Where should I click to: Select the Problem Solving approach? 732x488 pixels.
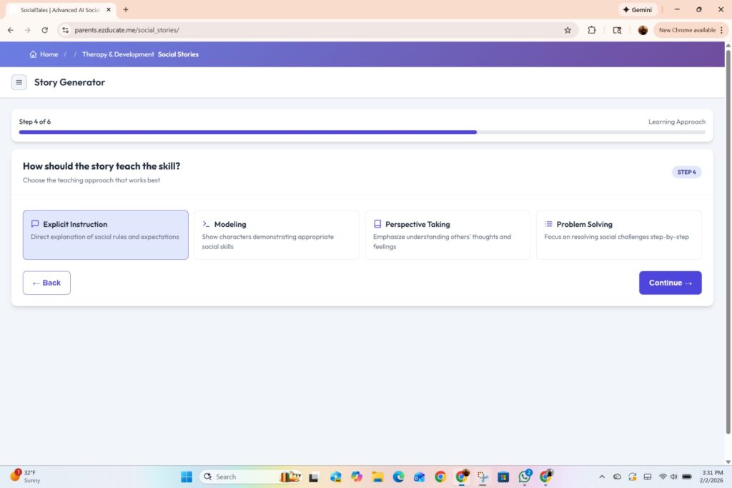pos(618,234)
